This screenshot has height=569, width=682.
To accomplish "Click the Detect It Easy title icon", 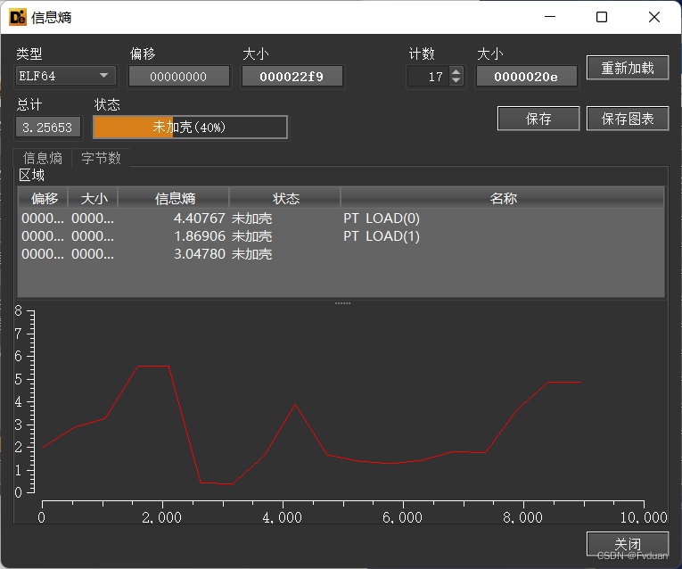I will (x=18, y=18).
